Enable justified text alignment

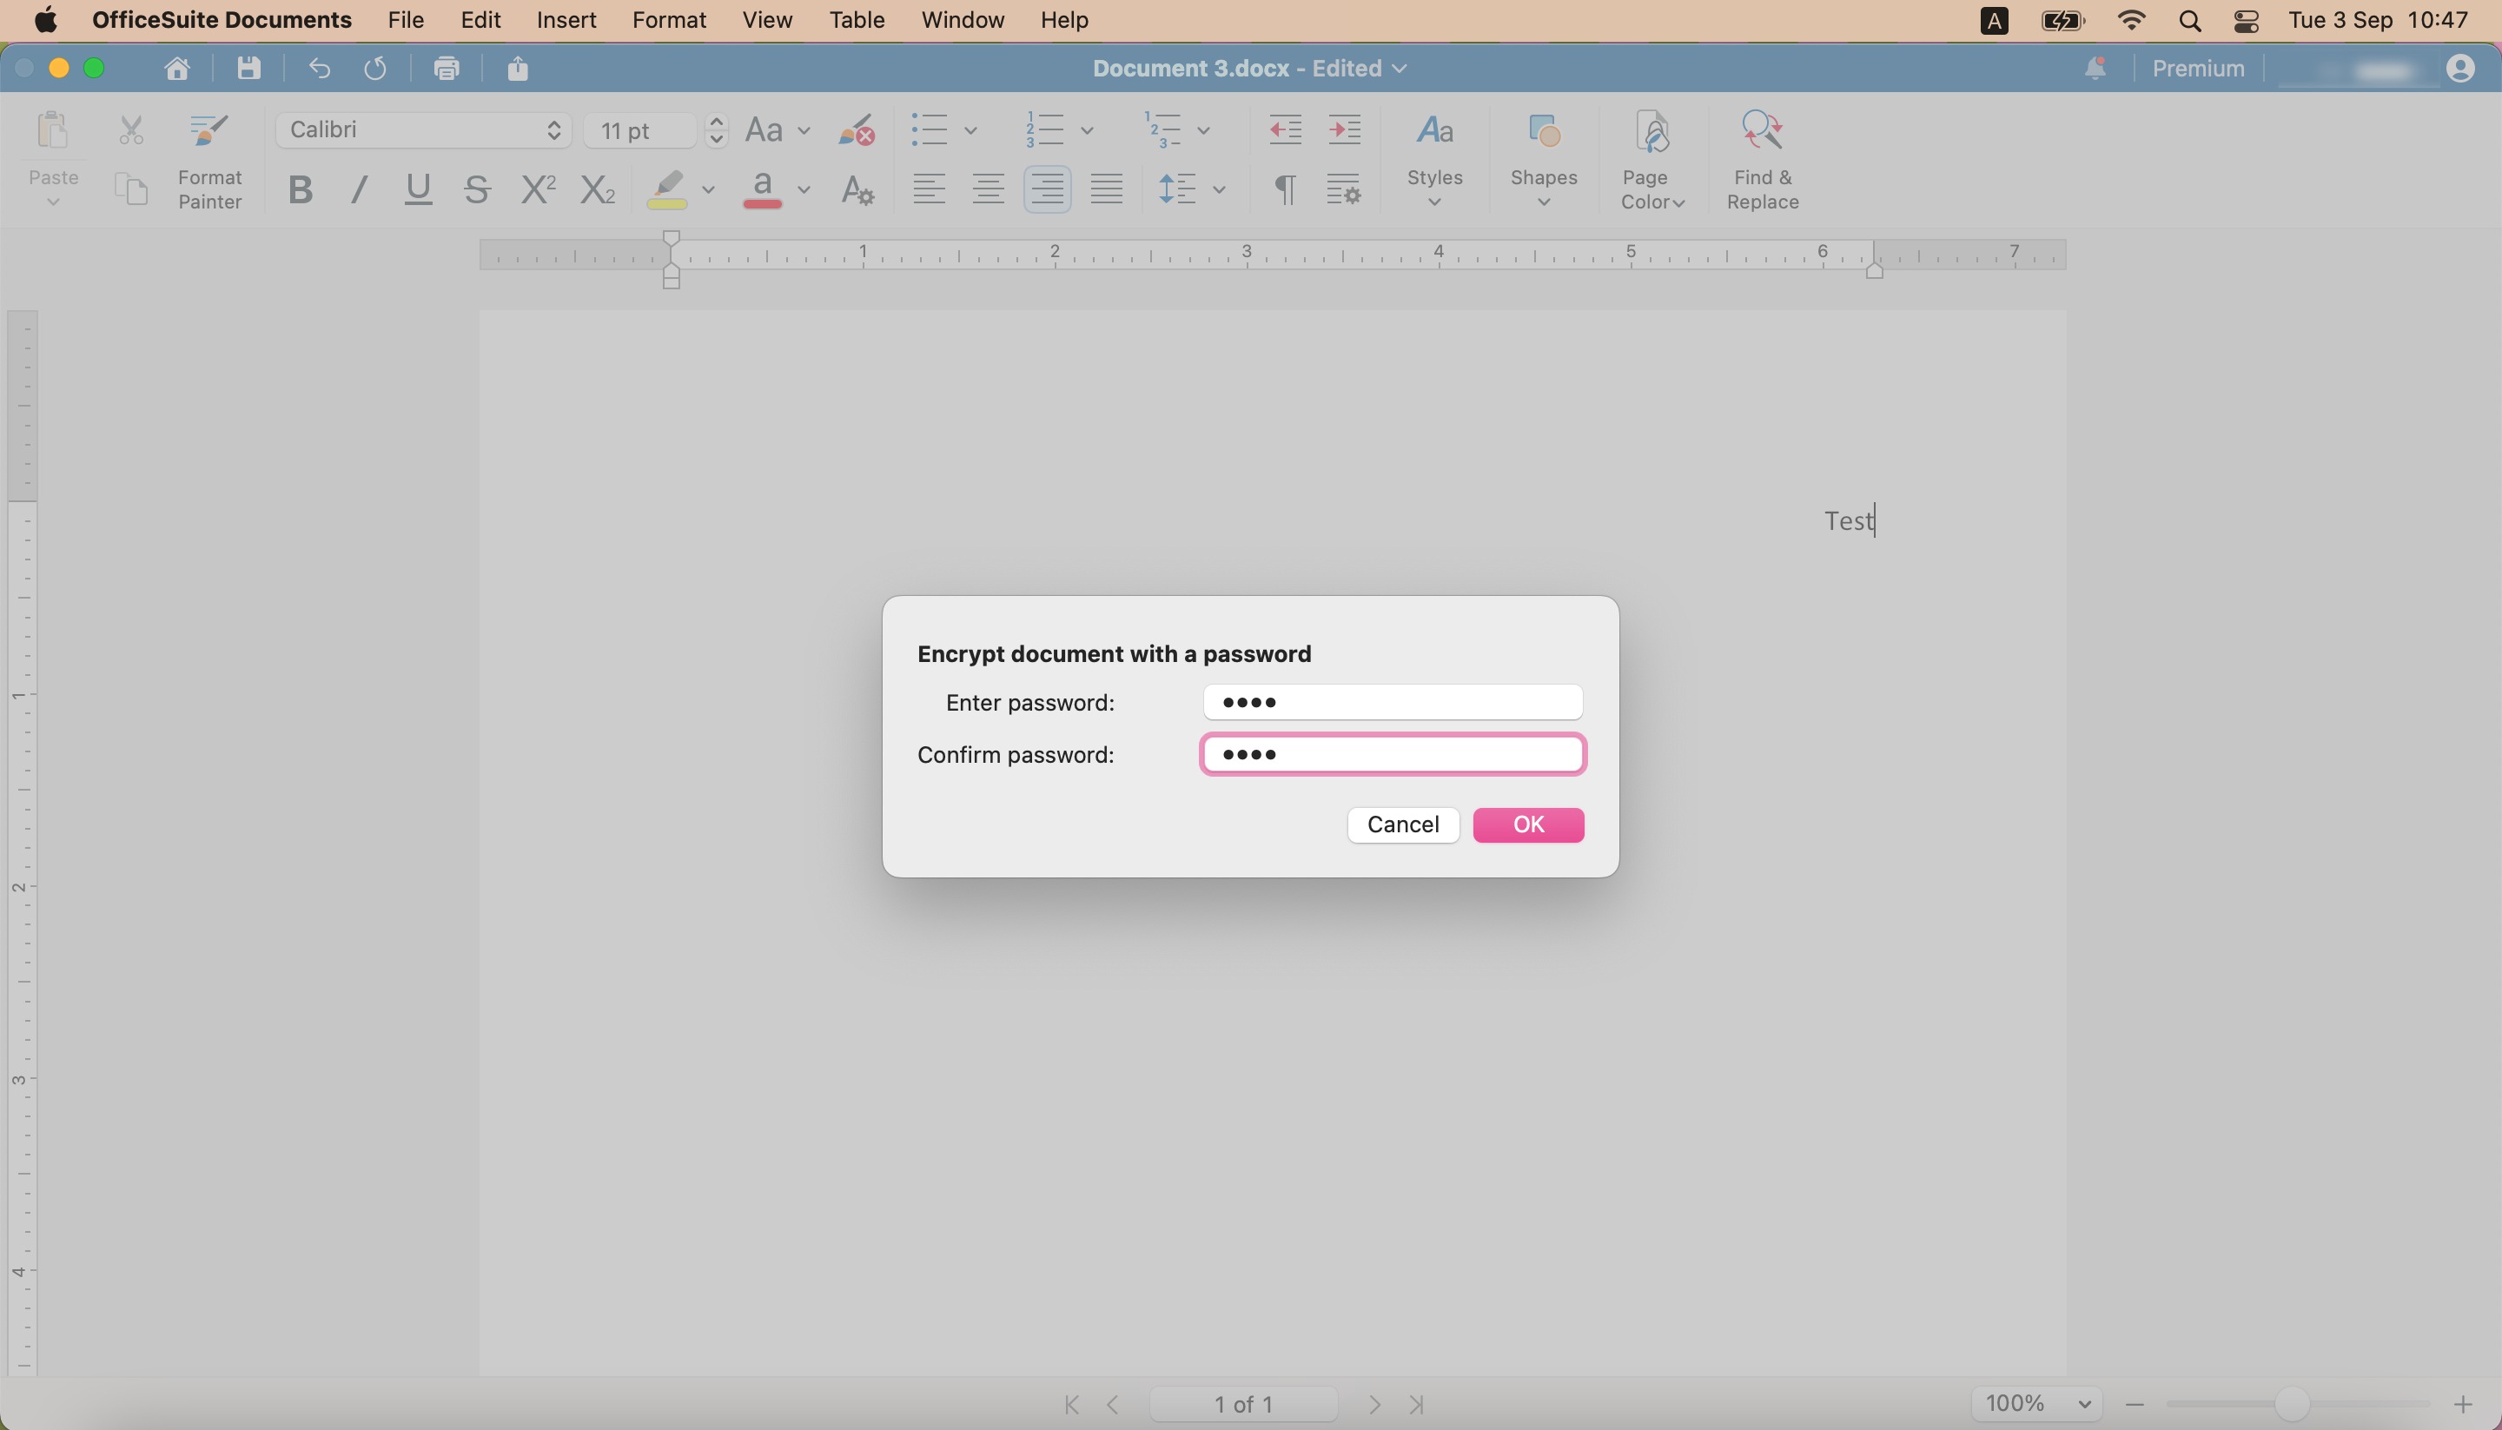pos(1106,189)
